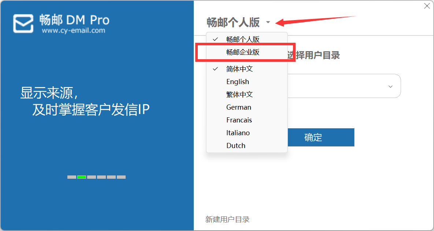Close the 畅邮 login window
This screenshot has width=434, height=231.
tap(427, 6)
